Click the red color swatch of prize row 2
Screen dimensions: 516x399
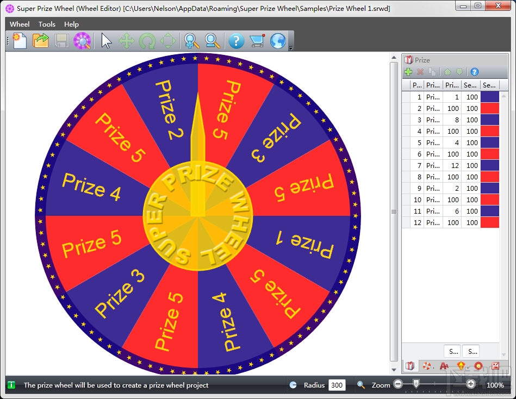point(490,108)
